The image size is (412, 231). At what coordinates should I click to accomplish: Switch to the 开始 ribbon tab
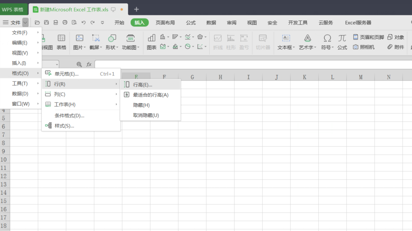pos(119,23)
